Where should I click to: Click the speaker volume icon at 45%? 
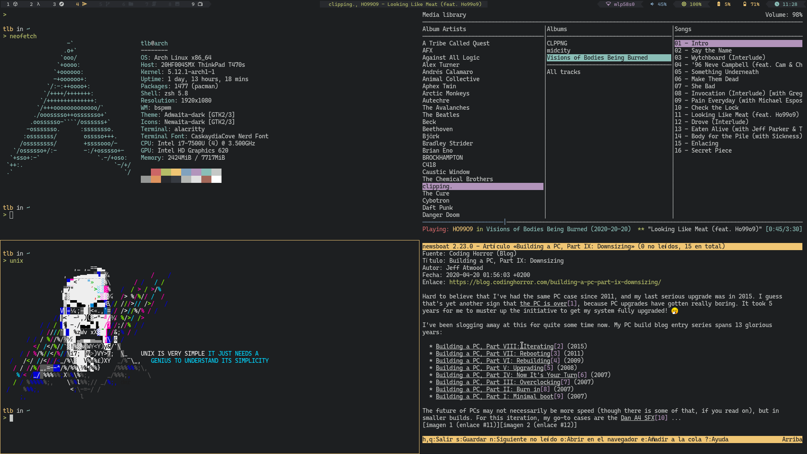(x=652, y=4)
